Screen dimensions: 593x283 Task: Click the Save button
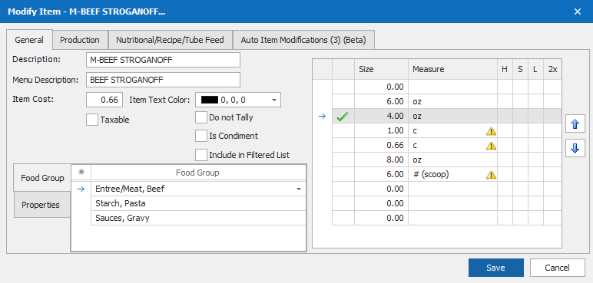(495, 268)
